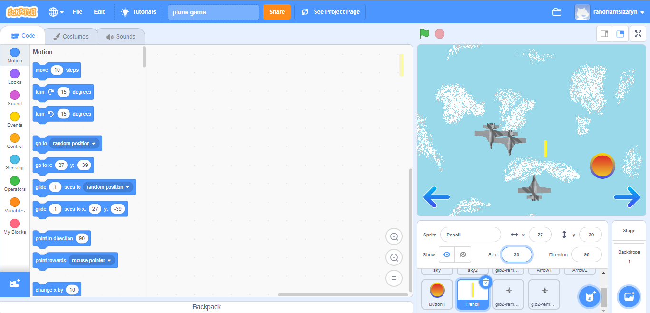
Task: Reset workspace zoom to default
Action: pyautogui.click(x=394, y=278)
